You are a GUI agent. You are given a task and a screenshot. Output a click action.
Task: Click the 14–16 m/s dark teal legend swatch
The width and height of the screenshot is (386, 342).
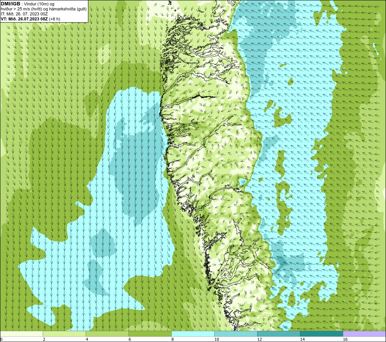322,334
